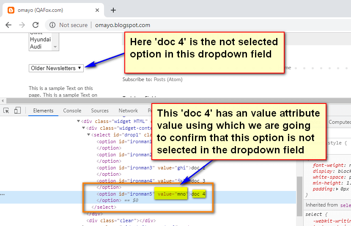Open the Posts (Atom) link

[168, 79]
